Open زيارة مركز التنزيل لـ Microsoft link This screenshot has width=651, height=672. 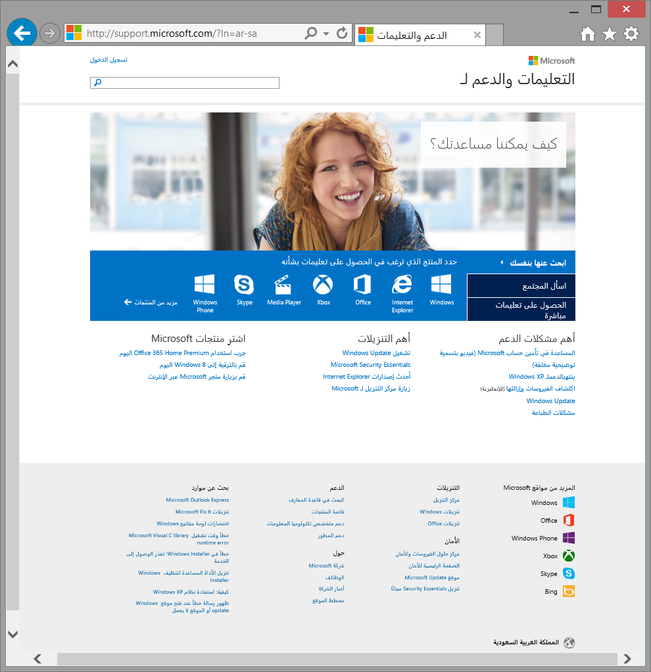(x=371, y=389)
